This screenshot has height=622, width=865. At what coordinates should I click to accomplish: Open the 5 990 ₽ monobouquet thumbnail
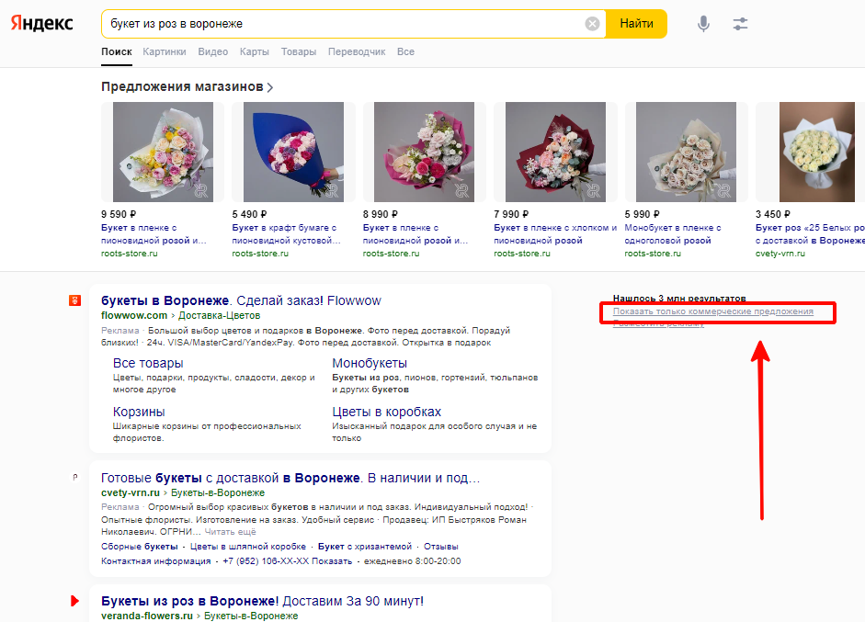pyautogui.click(x=687, y=152)
